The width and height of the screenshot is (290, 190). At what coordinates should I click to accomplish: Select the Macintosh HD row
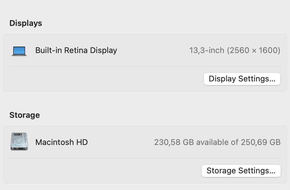click(x=145, y=142)
